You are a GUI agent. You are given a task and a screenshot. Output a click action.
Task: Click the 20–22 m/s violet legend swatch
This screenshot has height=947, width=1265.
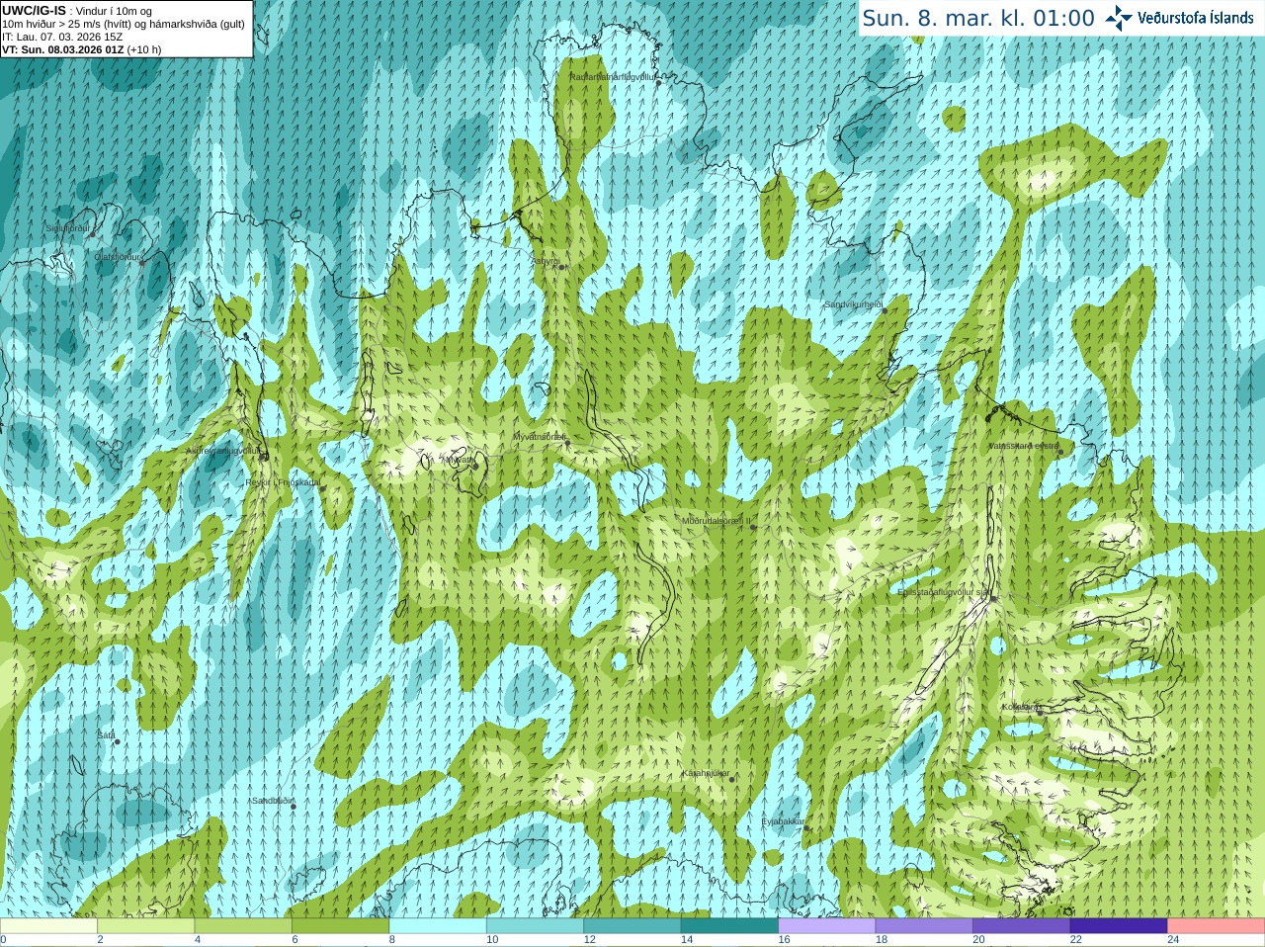[x=1022, y=925]
